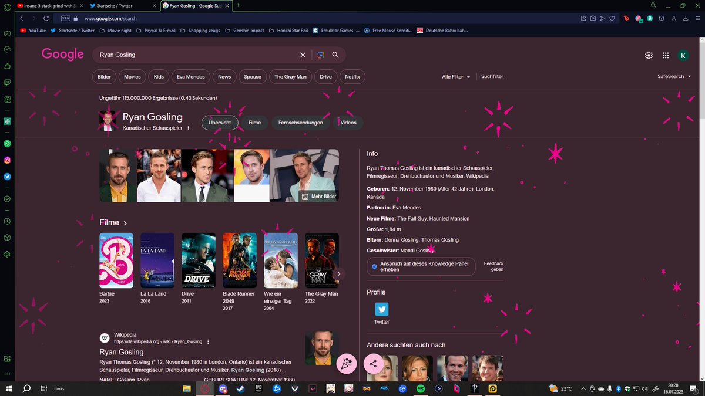Click Suchfilter button

pos(492,77)
